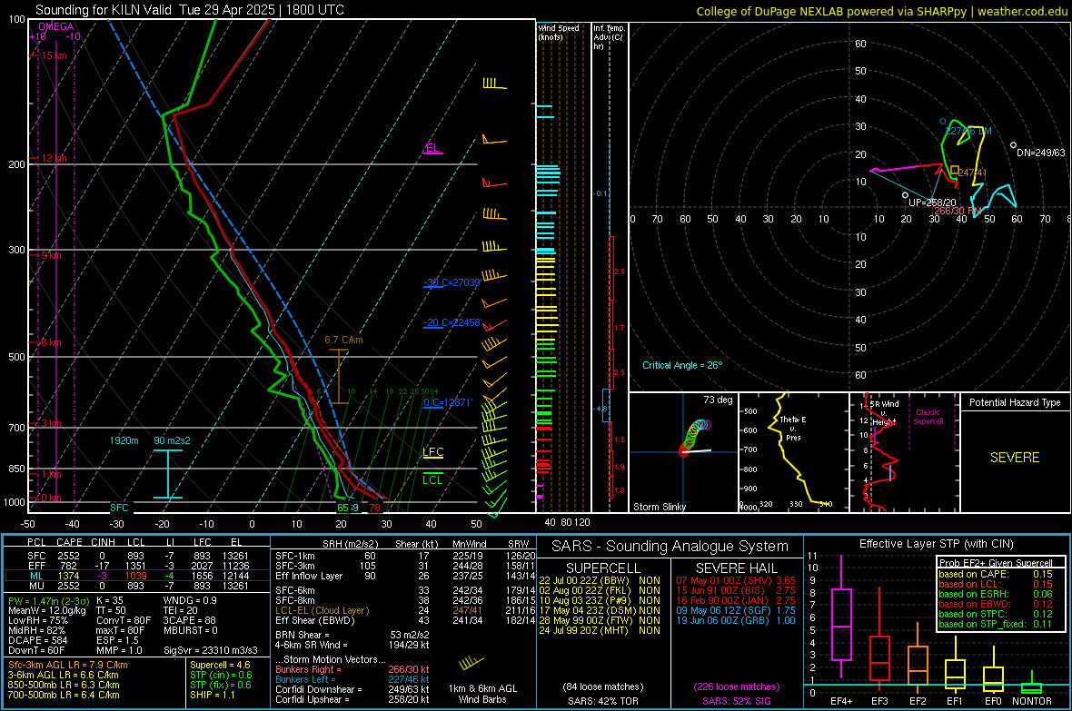Select the highlighted 'ML' parcel row

137,576
